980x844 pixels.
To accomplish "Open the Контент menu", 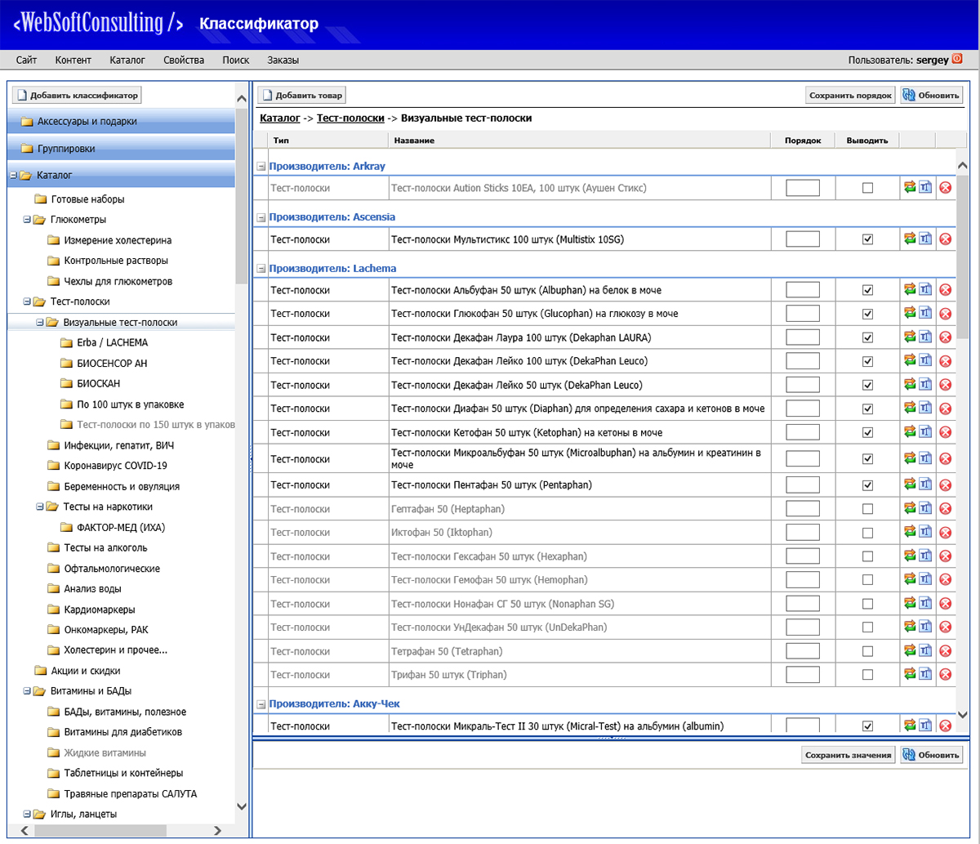I will pyautogui.click(x=73, y=60).
